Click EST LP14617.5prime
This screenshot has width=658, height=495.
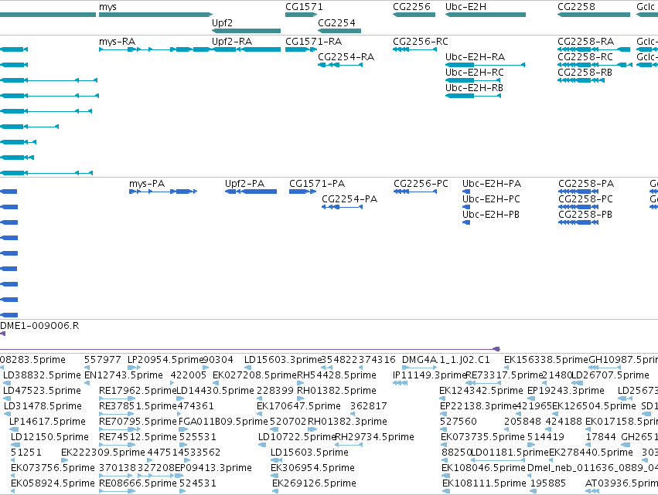(x=47, y=422)
